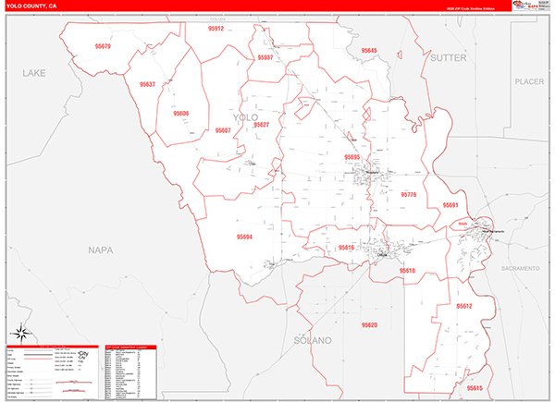Select ZIP code label 95776

pos(409,195)
